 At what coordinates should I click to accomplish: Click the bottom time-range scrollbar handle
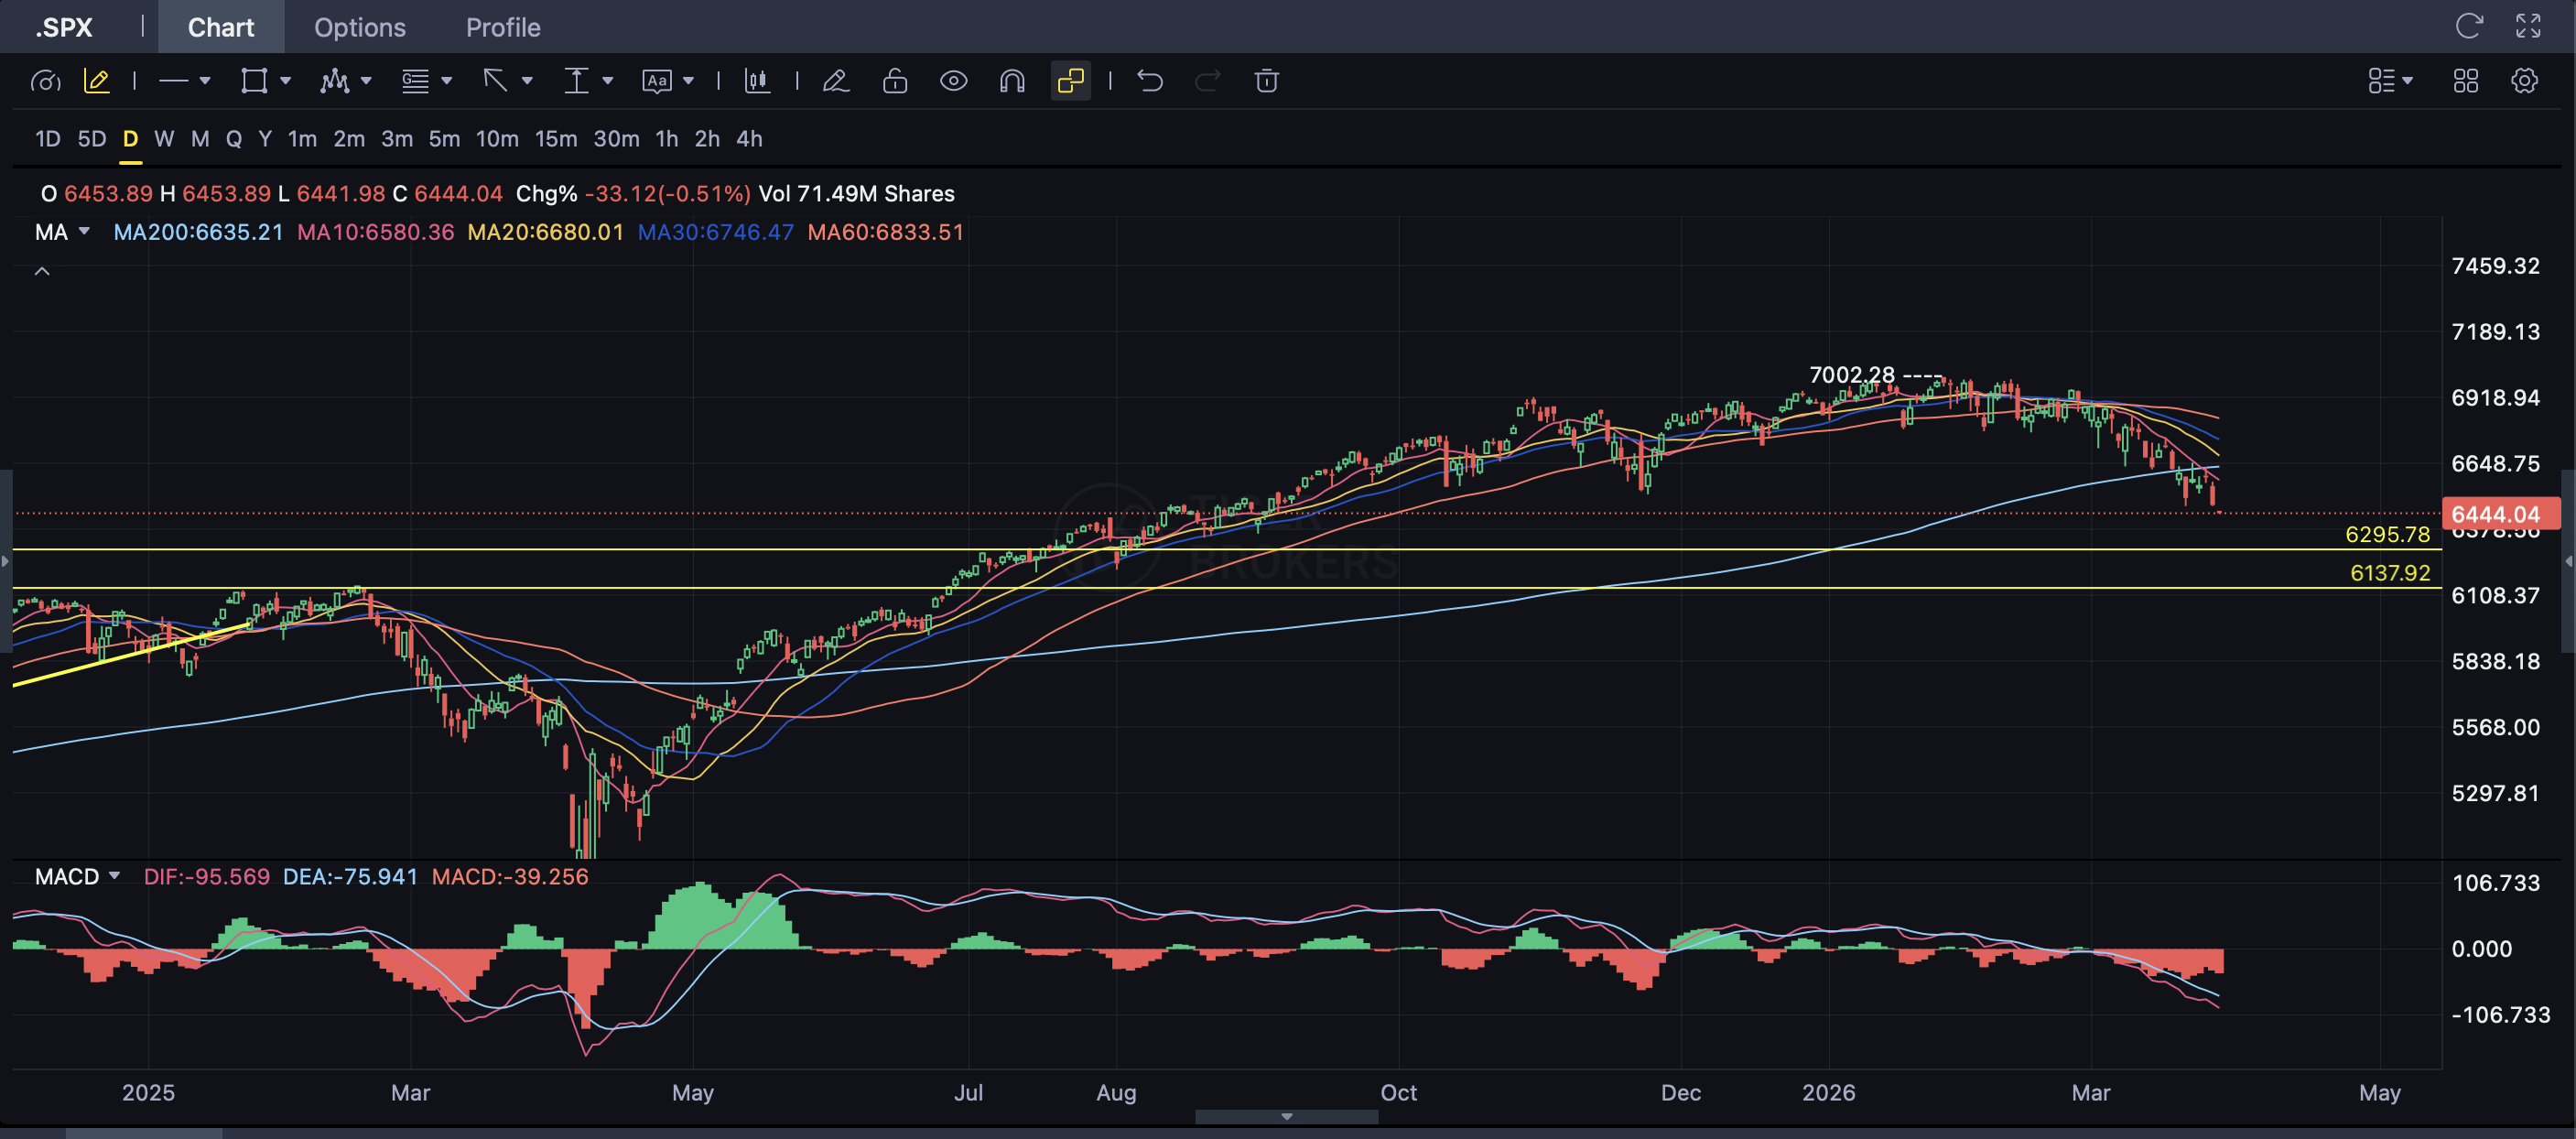click(x=1286, y=1116)
